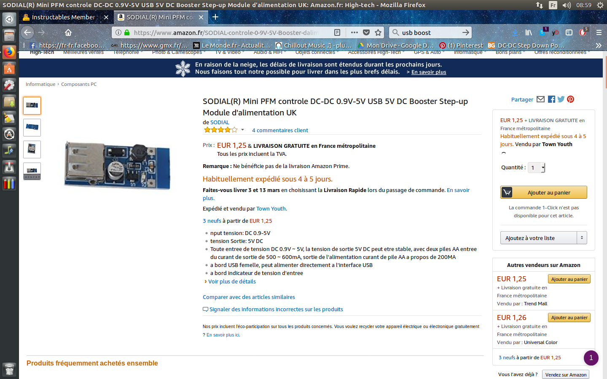Toggle the sidebar view icon
The image size is (607, 379).
coord(569,32)
